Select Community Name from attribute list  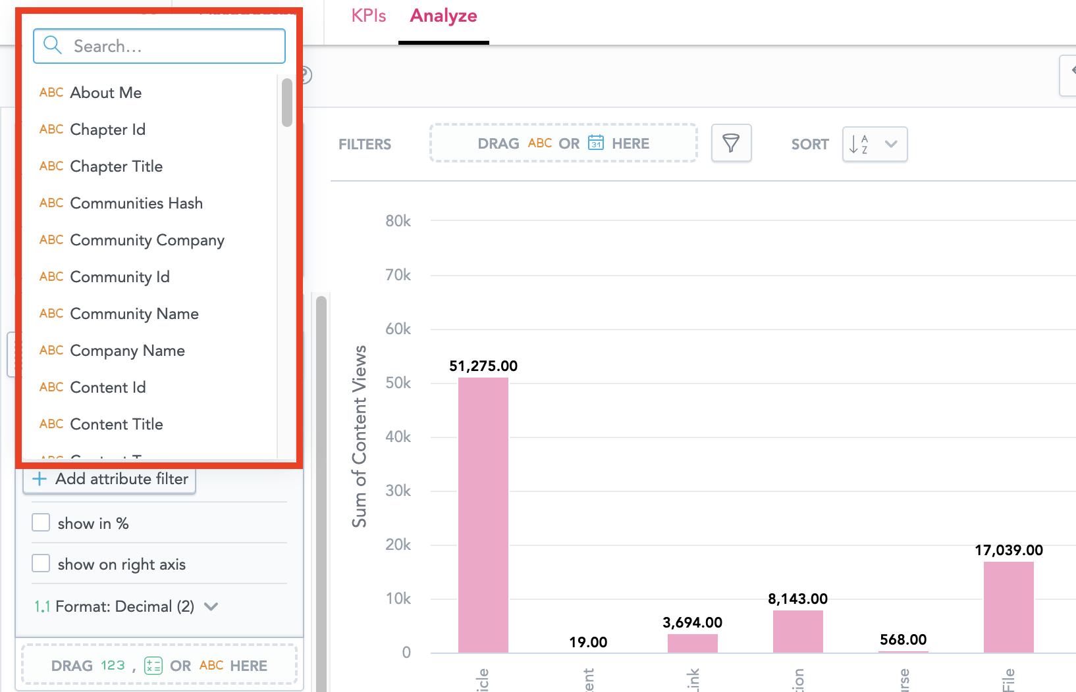point(134,314)
